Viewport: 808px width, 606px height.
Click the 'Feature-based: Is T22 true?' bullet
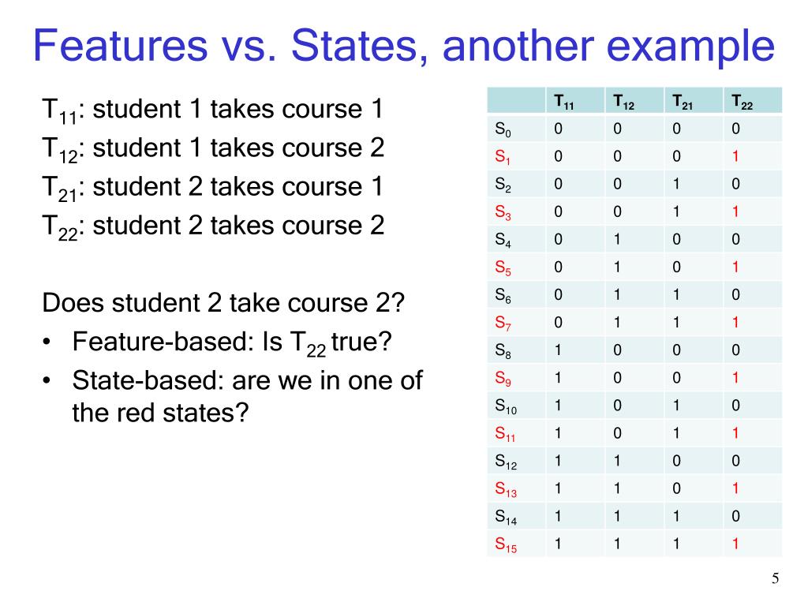[x=232, y=342]
